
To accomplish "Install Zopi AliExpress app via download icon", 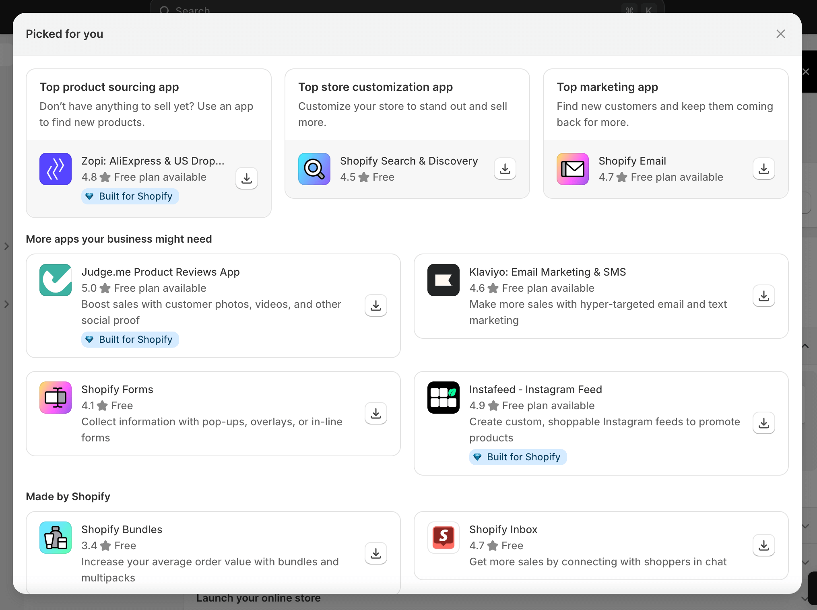I will tap(247, 178).
